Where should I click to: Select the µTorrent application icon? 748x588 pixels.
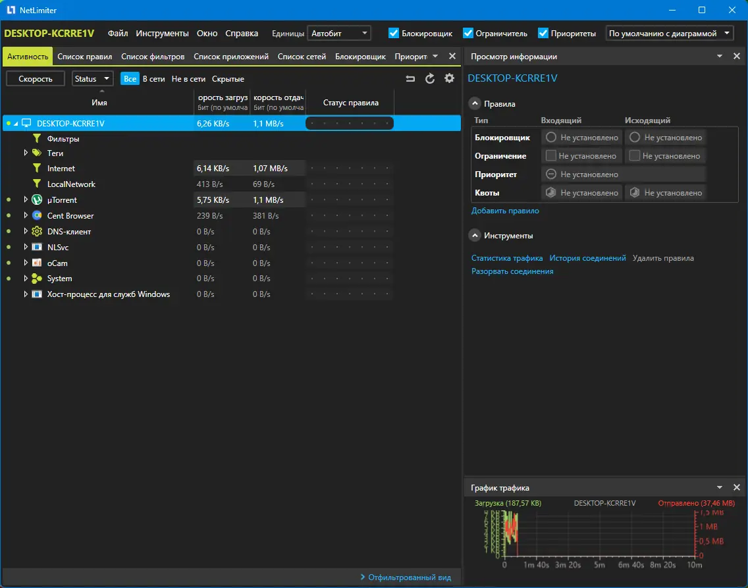(37, 200)
